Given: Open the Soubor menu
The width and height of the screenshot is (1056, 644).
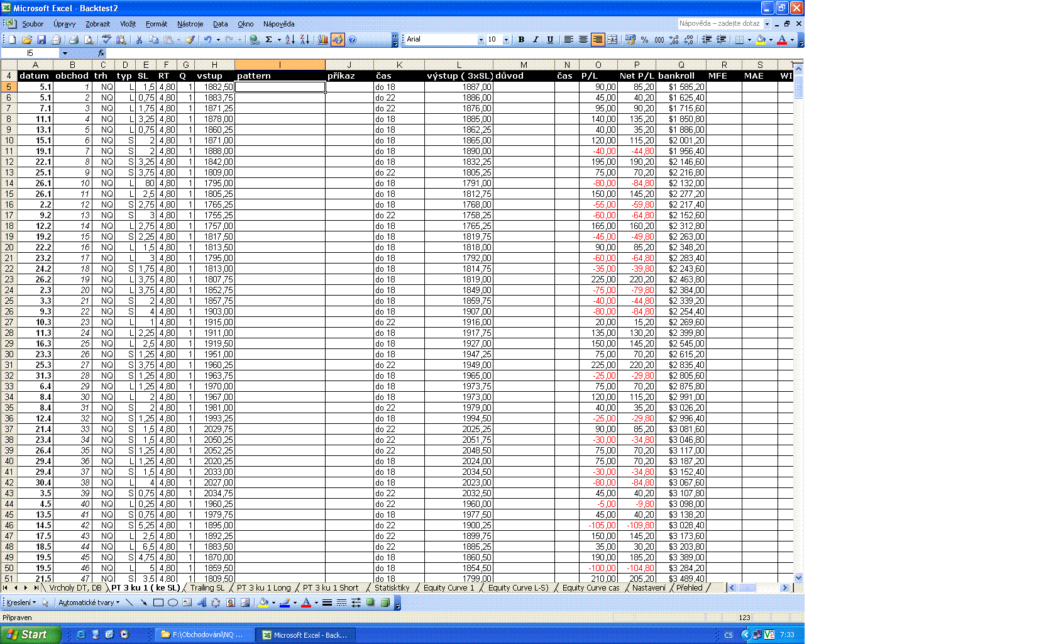Looking at the screenshot, I should [33, 24].
